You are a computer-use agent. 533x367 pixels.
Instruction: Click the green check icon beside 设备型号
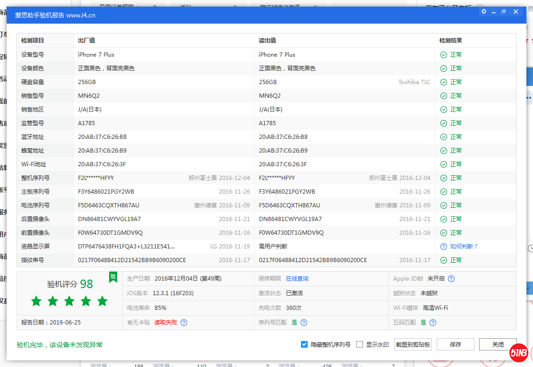[443, 54]
